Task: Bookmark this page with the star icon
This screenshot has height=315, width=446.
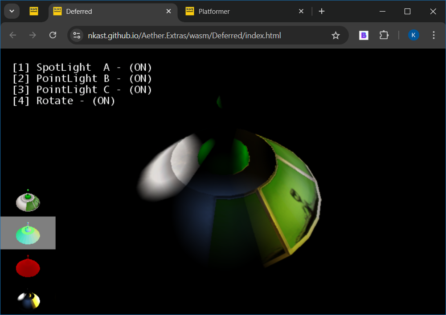Action: [336, 35]
